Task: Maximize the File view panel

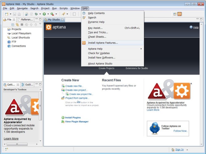Action: pyautogui.click(x=40, y=19)
